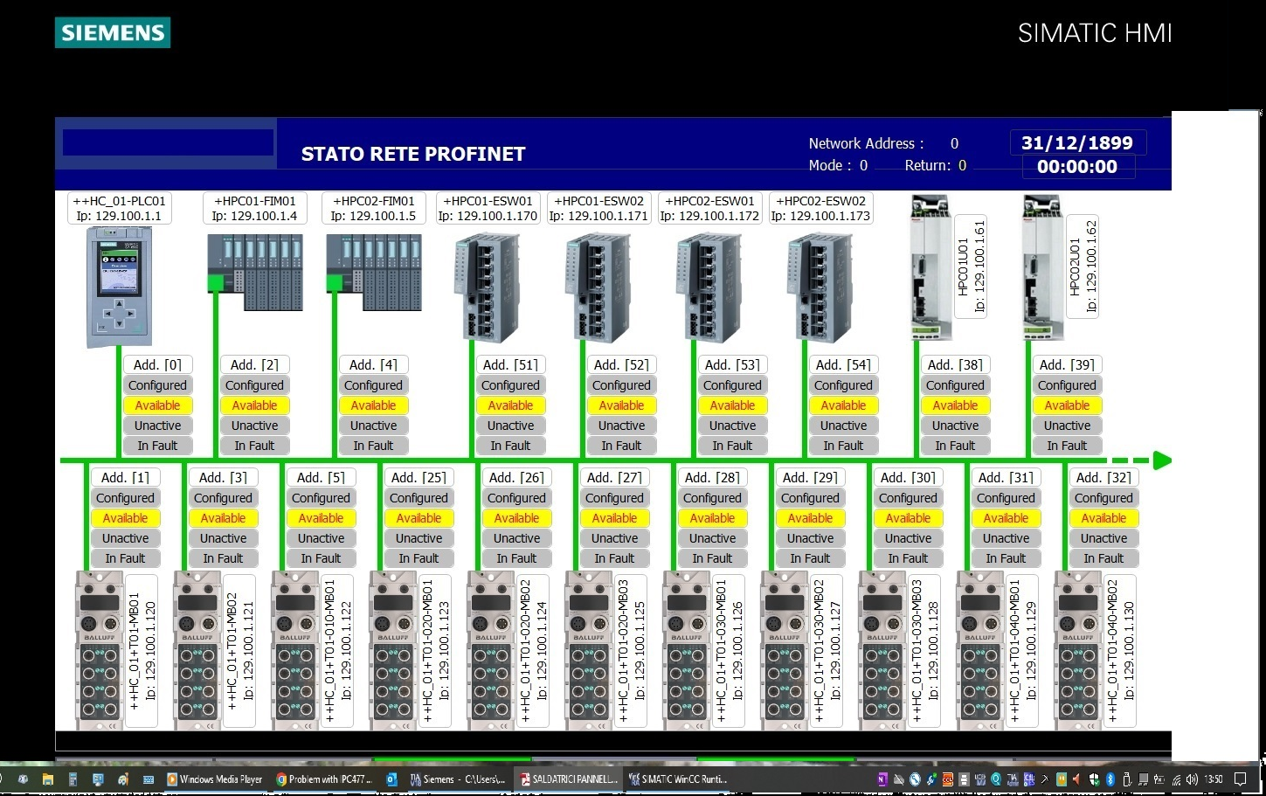1266x796 pixels.
Task: Select the HPC01-FIM01 I/O module image
Action: point(255,272)
